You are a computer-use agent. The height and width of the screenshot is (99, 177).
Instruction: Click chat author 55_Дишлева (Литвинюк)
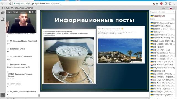21,56
